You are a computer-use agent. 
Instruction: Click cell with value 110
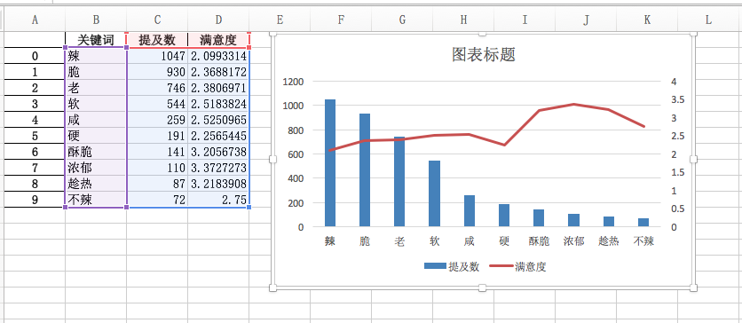(157, 168)
